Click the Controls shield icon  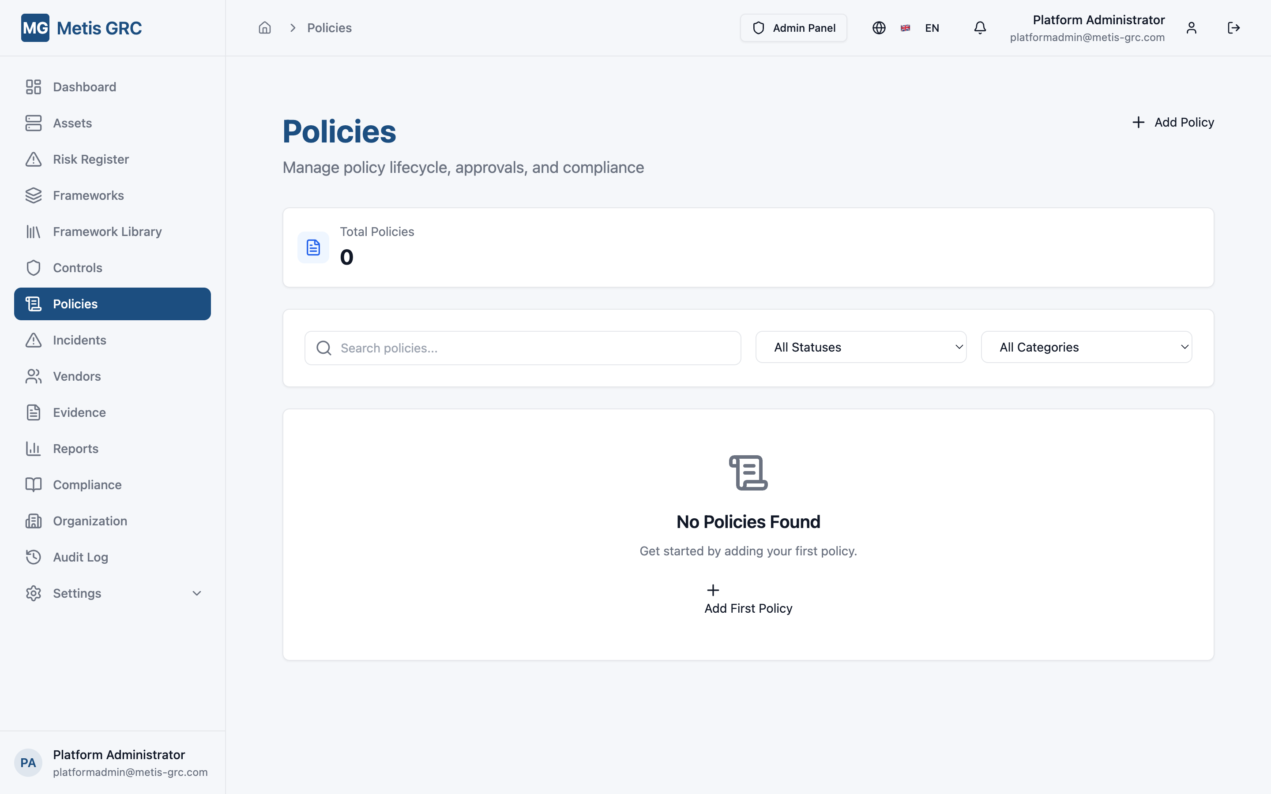(x=33, y=267)
